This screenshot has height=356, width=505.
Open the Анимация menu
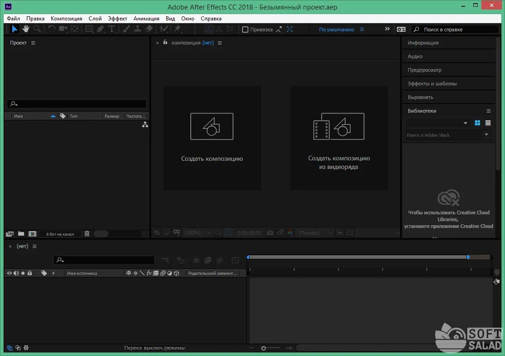pos(147,19)
